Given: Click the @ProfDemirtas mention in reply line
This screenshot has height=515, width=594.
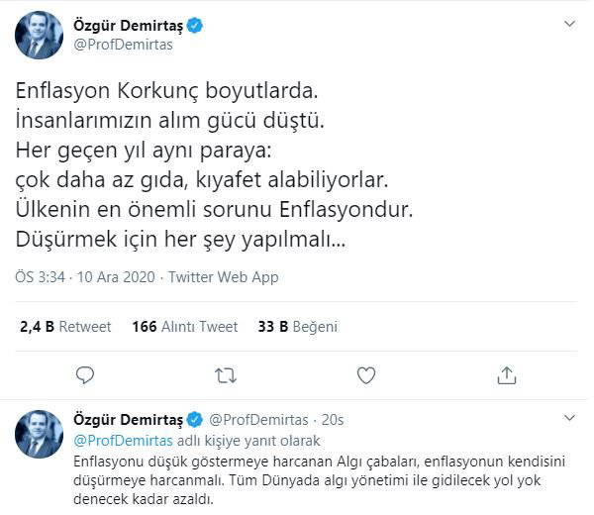Looking at the screenshot, I should (x=125, y=440).
